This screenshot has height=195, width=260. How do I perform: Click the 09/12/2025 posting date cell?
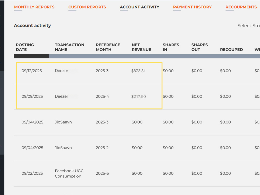point(32,71)
